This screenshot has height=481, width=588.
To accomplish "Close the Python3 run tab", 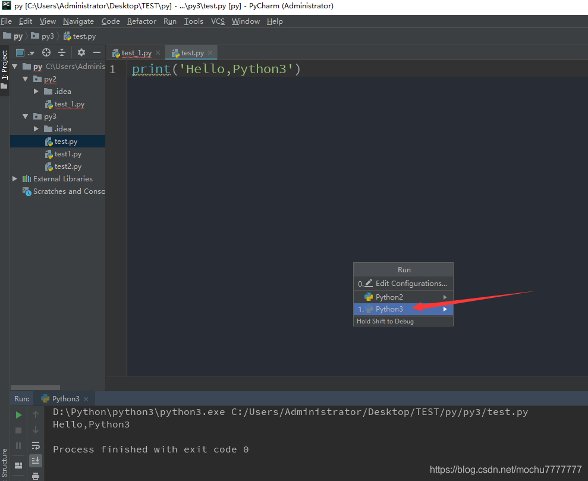I will [86, 400].
